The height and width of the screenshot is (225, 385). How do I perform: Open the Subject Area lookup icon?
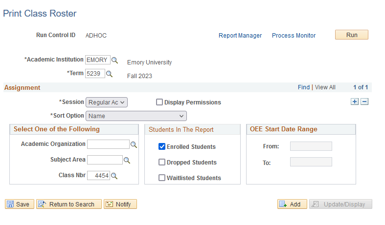[127, 160]
